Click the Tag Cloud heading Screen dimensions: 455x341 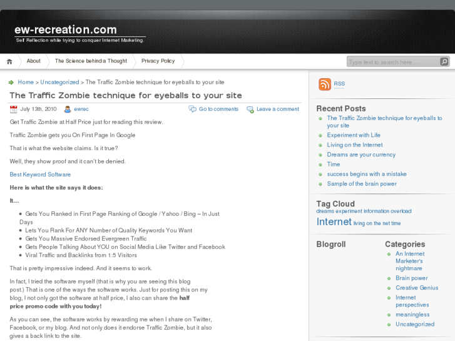pos(335,204)
